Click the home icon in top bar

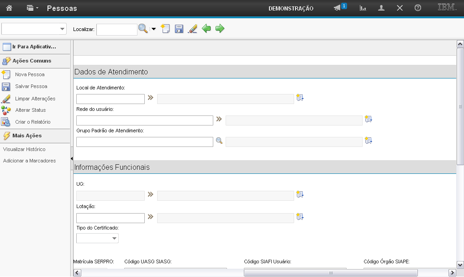[x=9, y=8]
